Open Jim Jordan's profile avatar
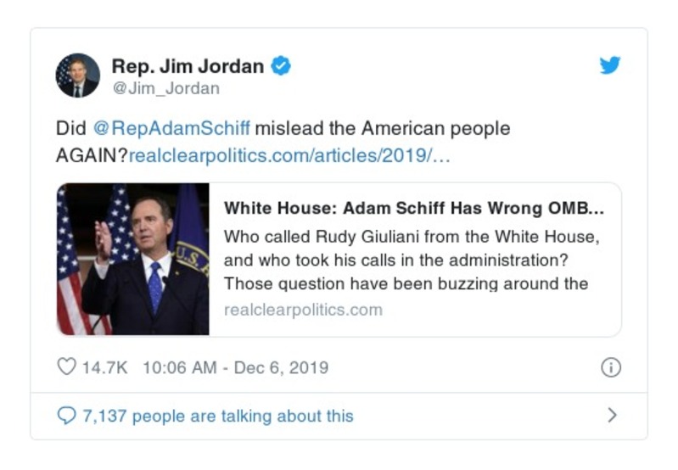Viewport: 678px width, 470px height. point(78,76)
